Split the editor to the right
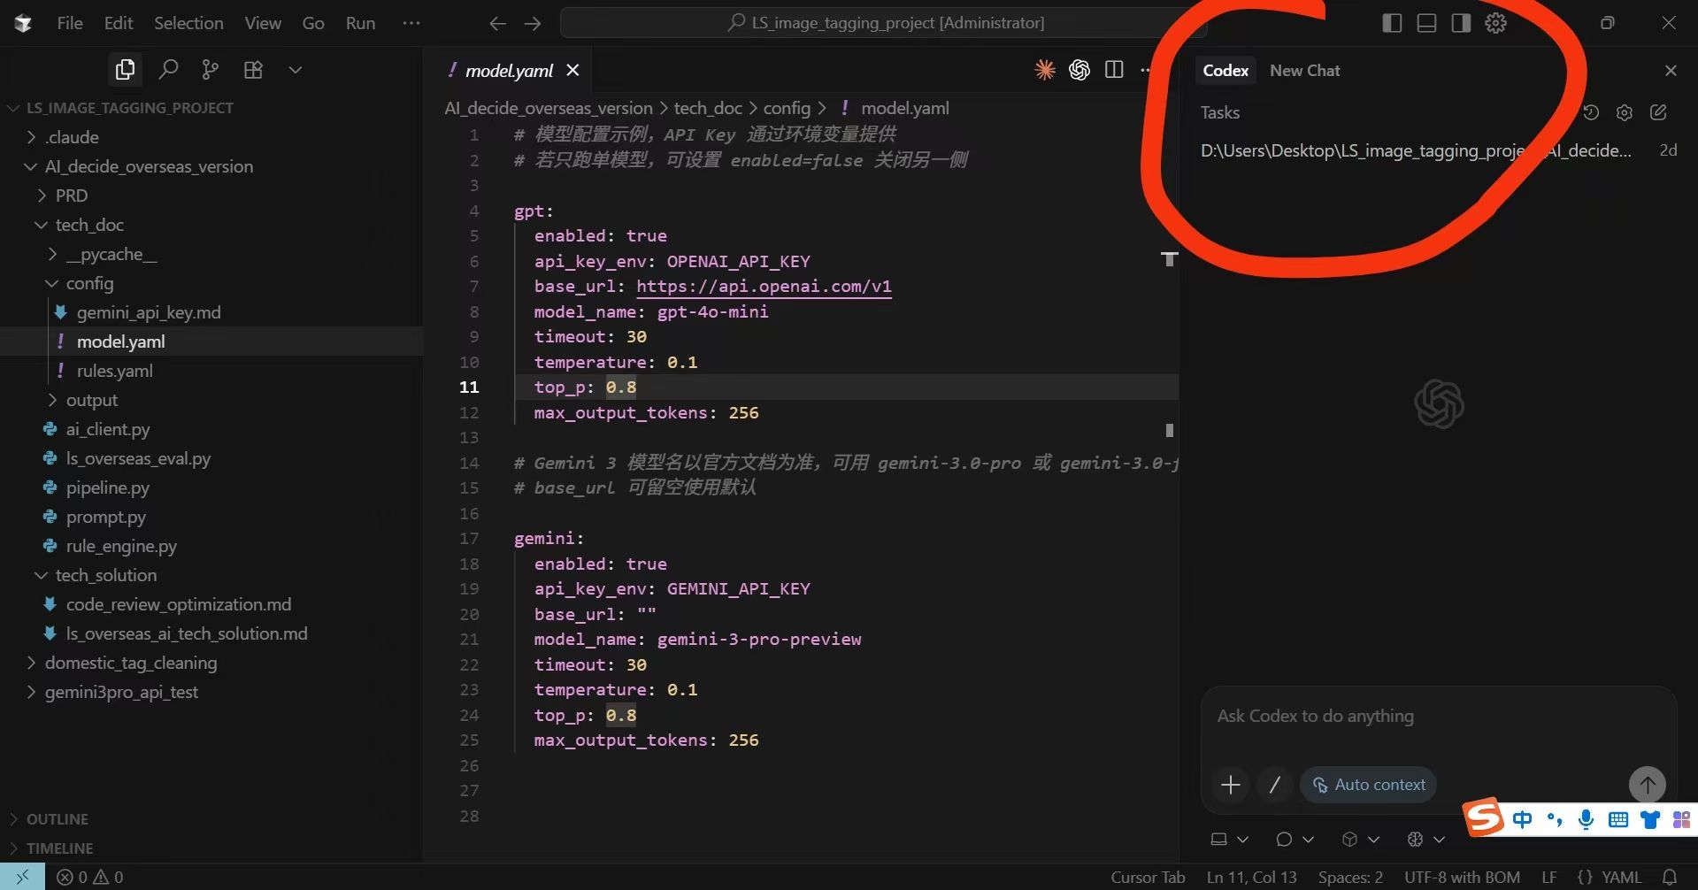 [1114, 70]
